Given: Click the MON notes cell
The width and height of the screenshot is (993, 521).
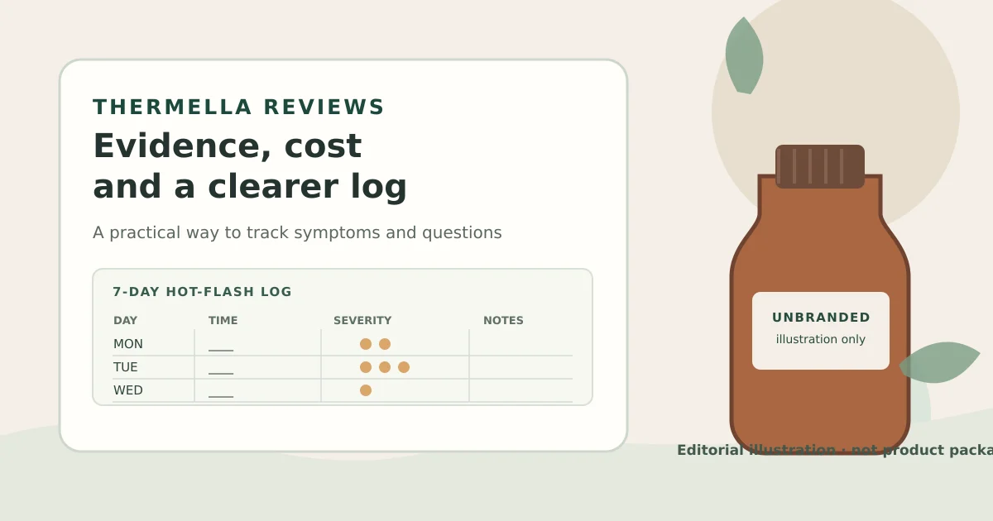Looking at the screenshot, I should [521, 343].
